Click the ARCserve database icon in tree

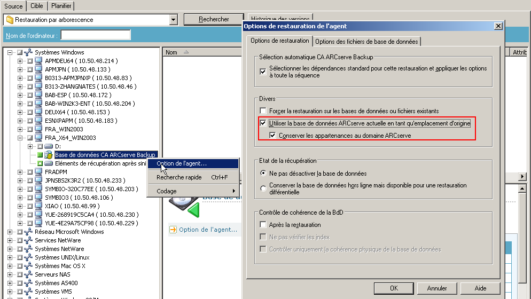click(49, 155)
